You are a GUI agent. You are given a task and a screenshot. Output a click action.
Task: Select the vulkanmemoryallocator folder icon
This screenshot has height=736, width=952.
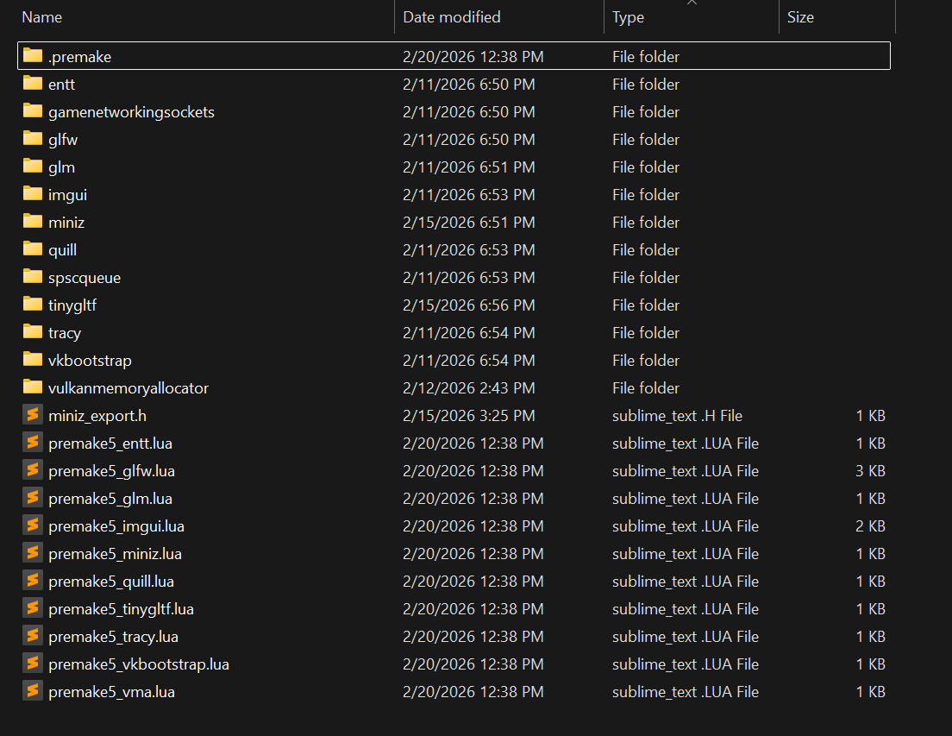(33, 387)
